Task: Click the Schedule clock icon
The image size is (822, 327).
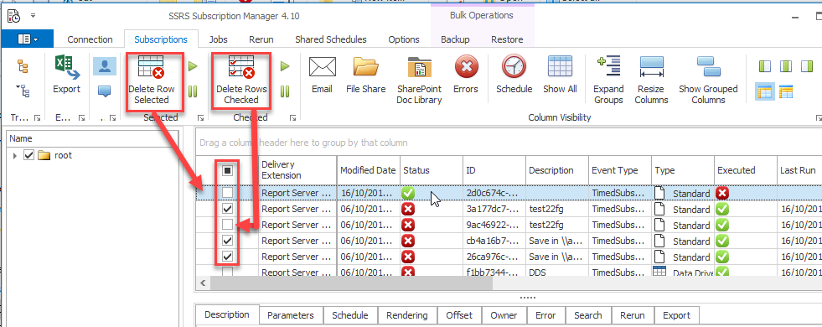Action: coord(514,67)
